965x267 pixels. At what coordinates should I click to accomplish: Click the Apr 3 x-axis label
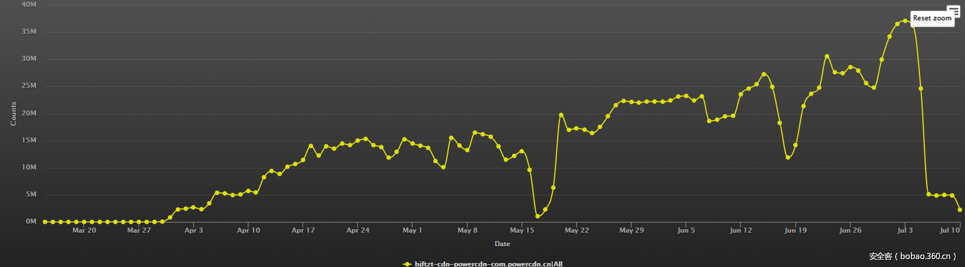tap(193, 230)
